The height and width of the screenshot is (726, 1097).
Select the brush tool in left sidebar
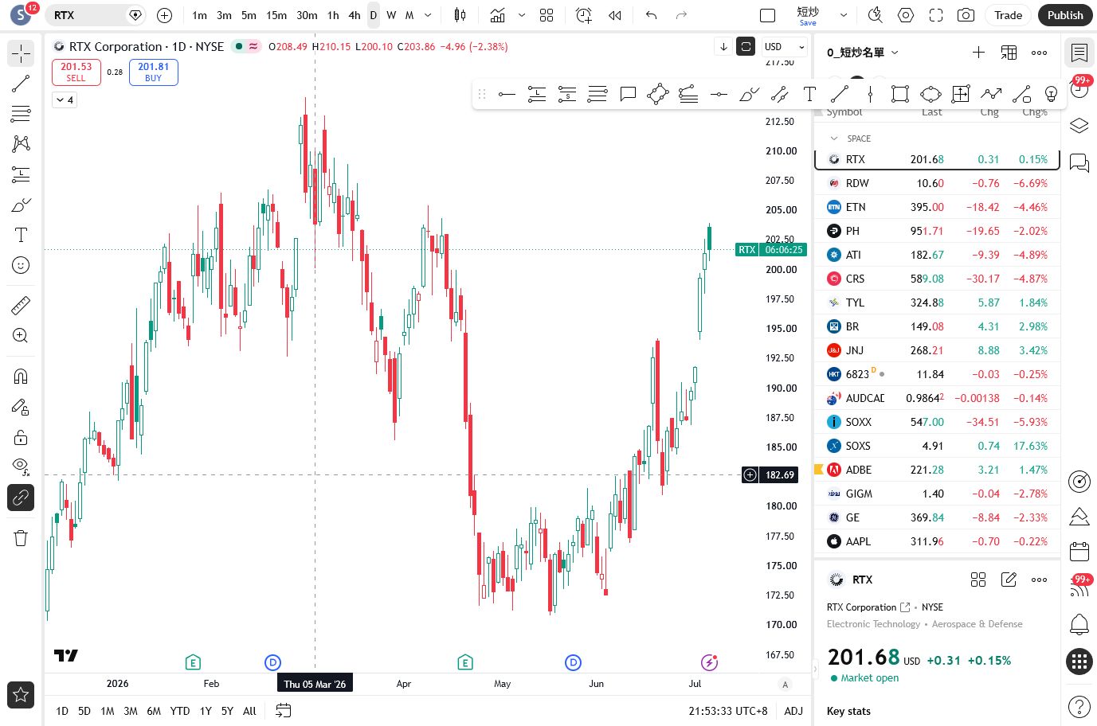coord(21,205)
